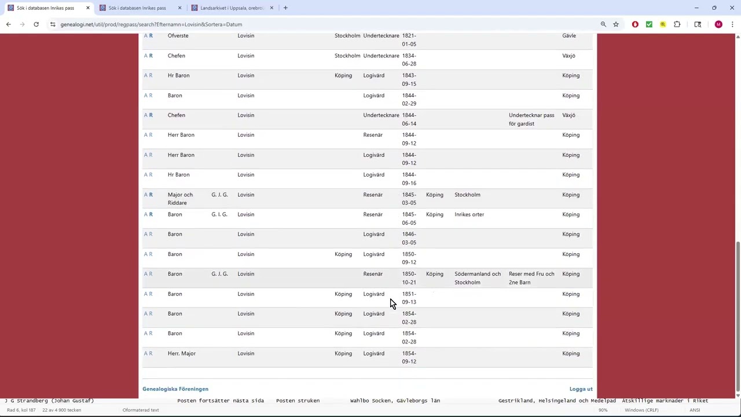
Task: Open the browser side panel icon
Action: [698, 24]
